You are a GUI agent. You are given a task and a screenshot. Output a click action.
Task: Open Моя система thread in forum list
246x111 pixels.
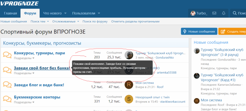coord(145,83)
